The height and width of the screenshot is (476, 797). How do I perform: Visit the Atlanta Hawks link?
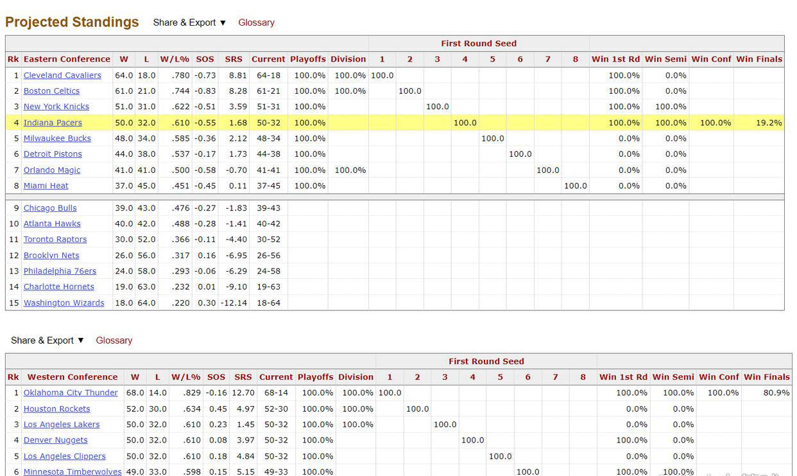pos(52,224)
